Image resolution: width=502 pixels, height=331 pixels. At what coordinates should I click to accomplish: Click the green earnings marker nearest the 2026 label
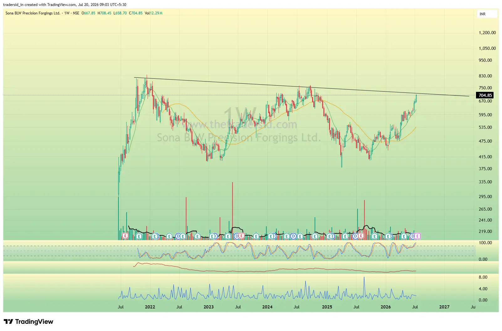(x=388, y=236)
